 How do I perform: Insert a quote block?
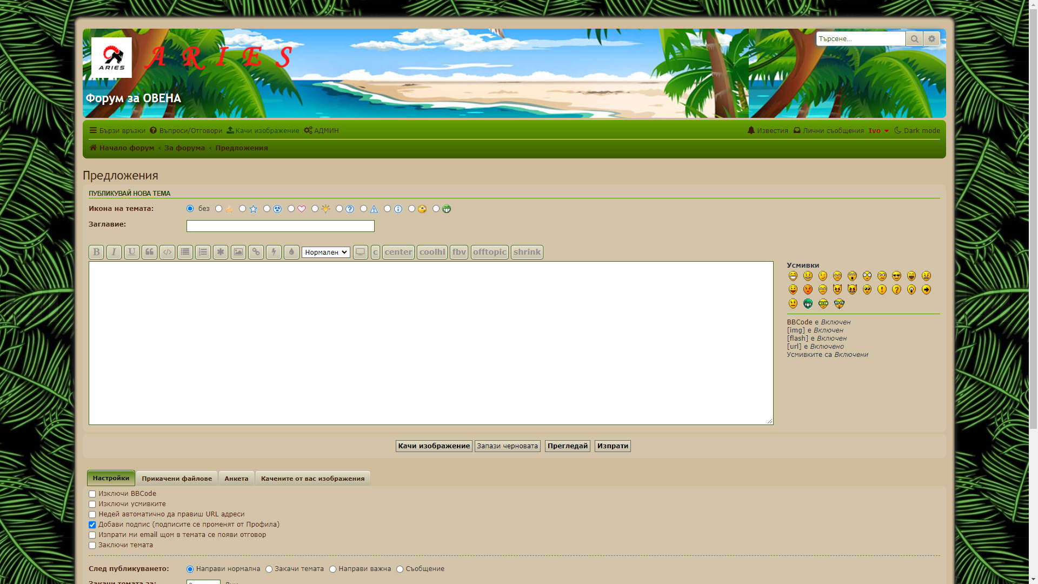click(149, 252)
